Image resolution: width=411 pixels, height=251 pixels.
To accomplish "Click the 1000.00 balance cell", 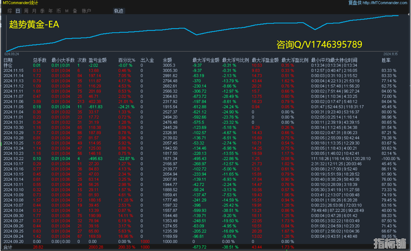I will [170, 241].
